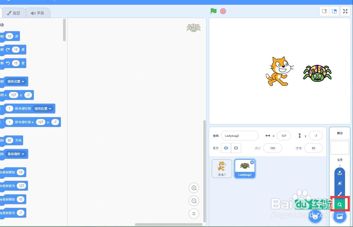Click the move 10 steps block
The height and width of the screenshot is (227, 353).
(x=10, y=37)
